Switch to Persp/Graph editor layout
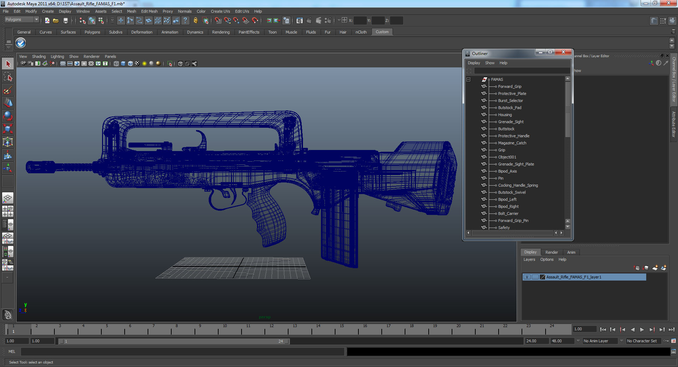 pyautogui.click(x=8, y=238)
